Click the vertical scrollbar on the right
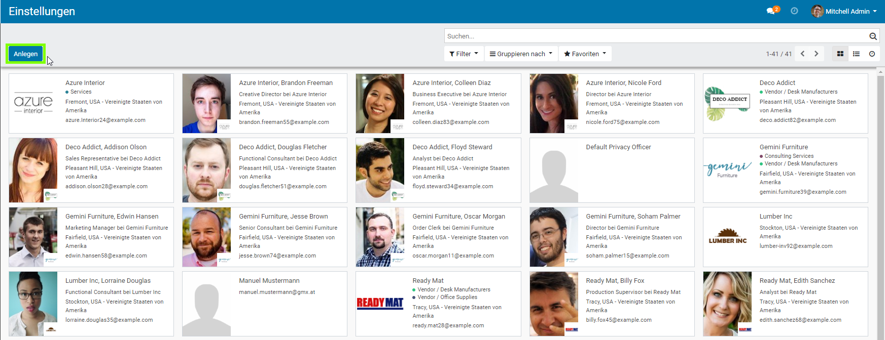The width and height of the screenshot is (885, 340). (880, 202)
